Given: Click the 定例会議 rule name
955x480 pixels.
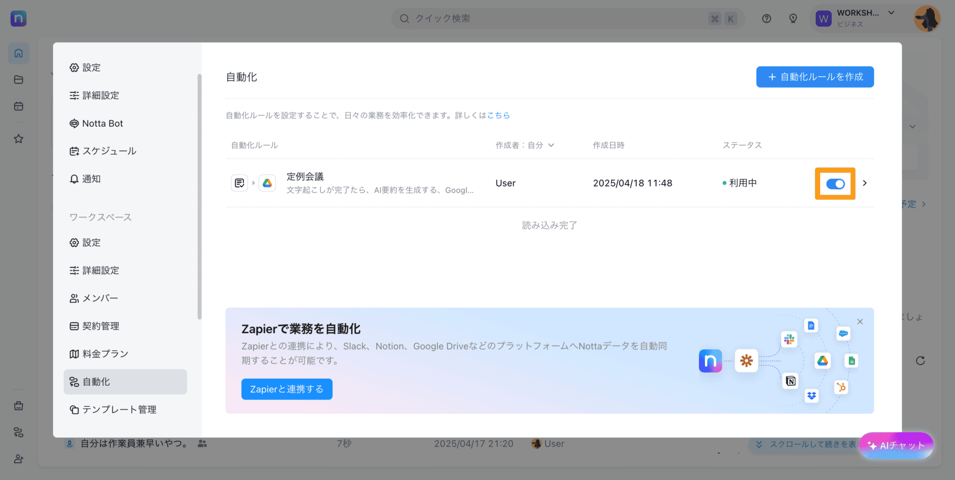Looking at the screenshot, I should point(305,177).
